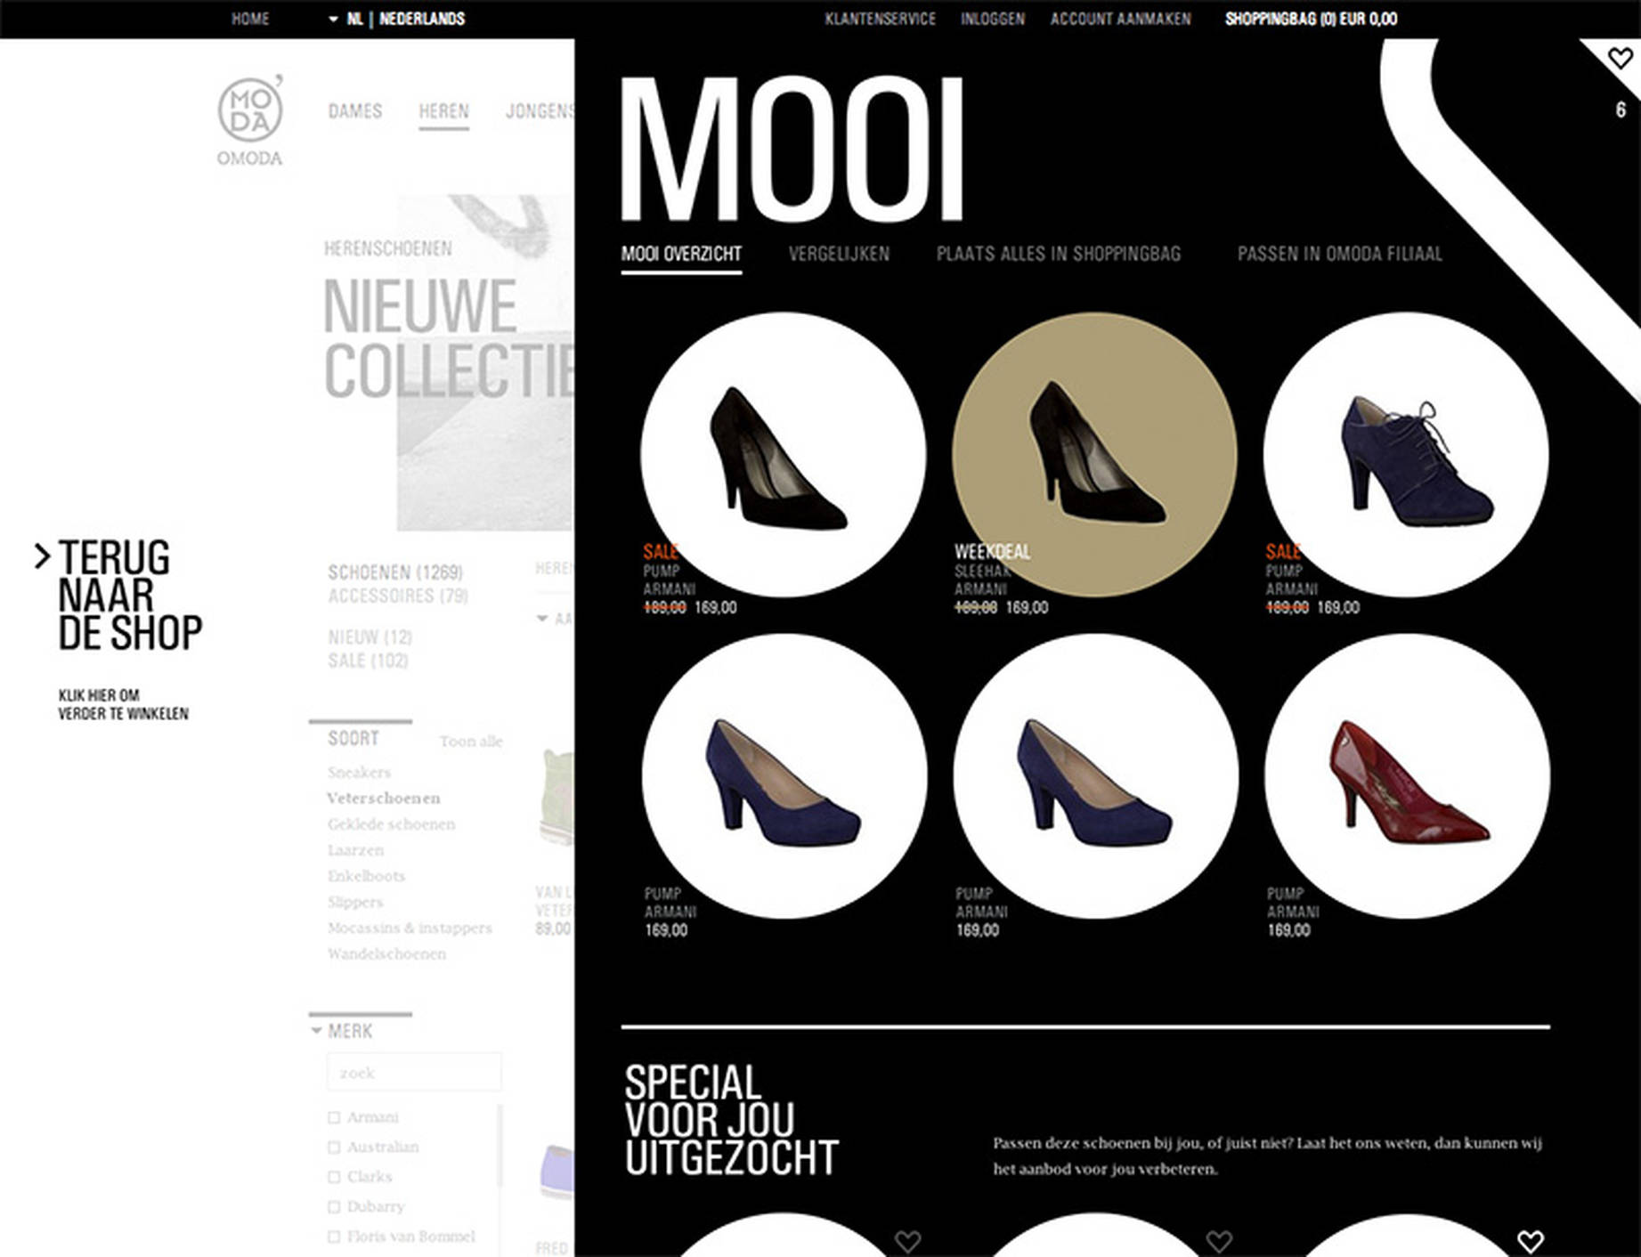Viewport: 1641px width, 1257px height.
Task: Tick the Australian brand checkbox
Action: [334, 1147]
